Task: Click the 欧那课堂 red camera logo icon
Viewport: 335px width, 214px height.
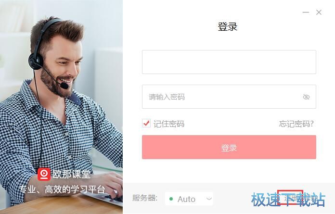Action: coord(44,174)
